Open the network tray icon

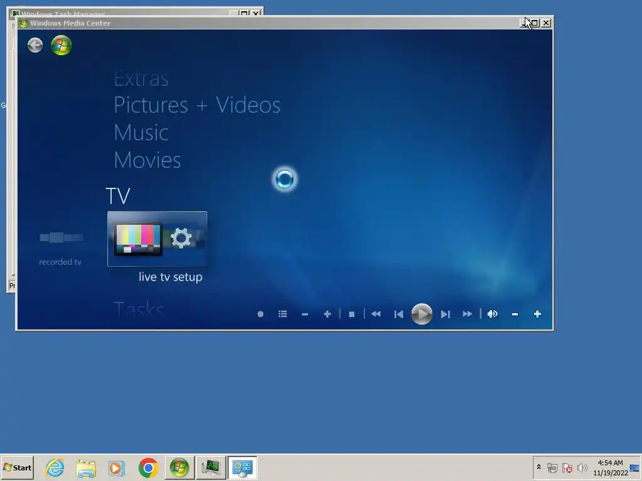pos(552,467)
